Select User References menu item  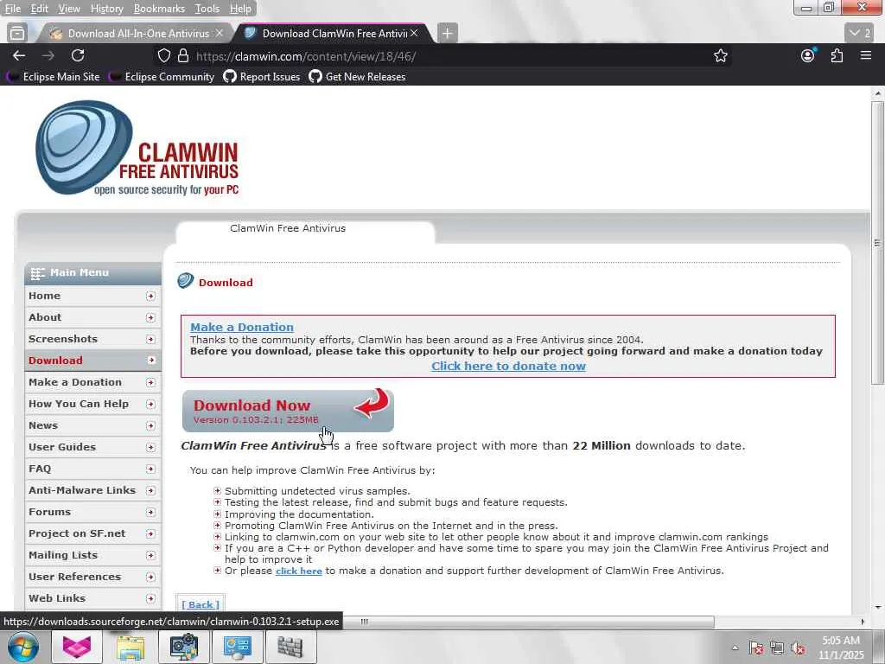pyautogui.click(x=92, y=577)
